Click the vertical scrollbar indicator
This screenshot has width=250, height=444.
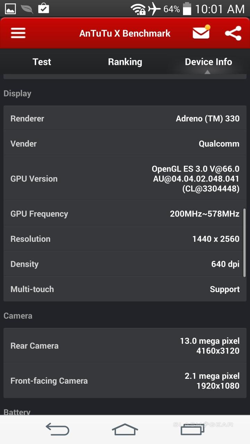pyautogui.click(x=244, y=242)
